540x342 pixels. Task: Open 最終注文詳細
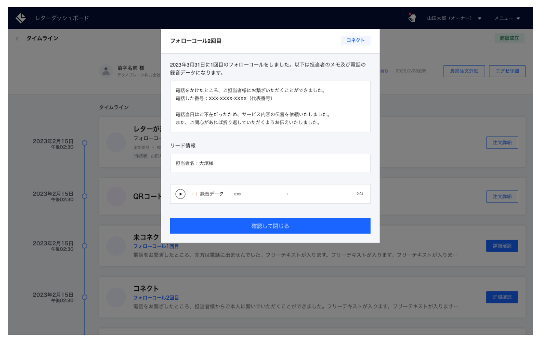[464, 71]
